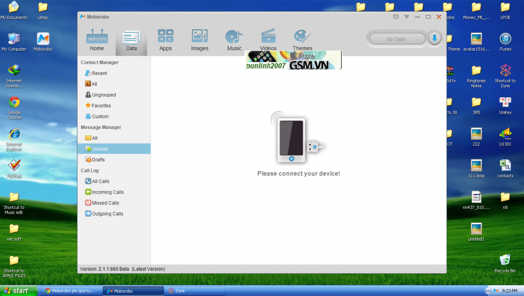
Task: Click the blue download manager arrow button
Action: point(434,38)
